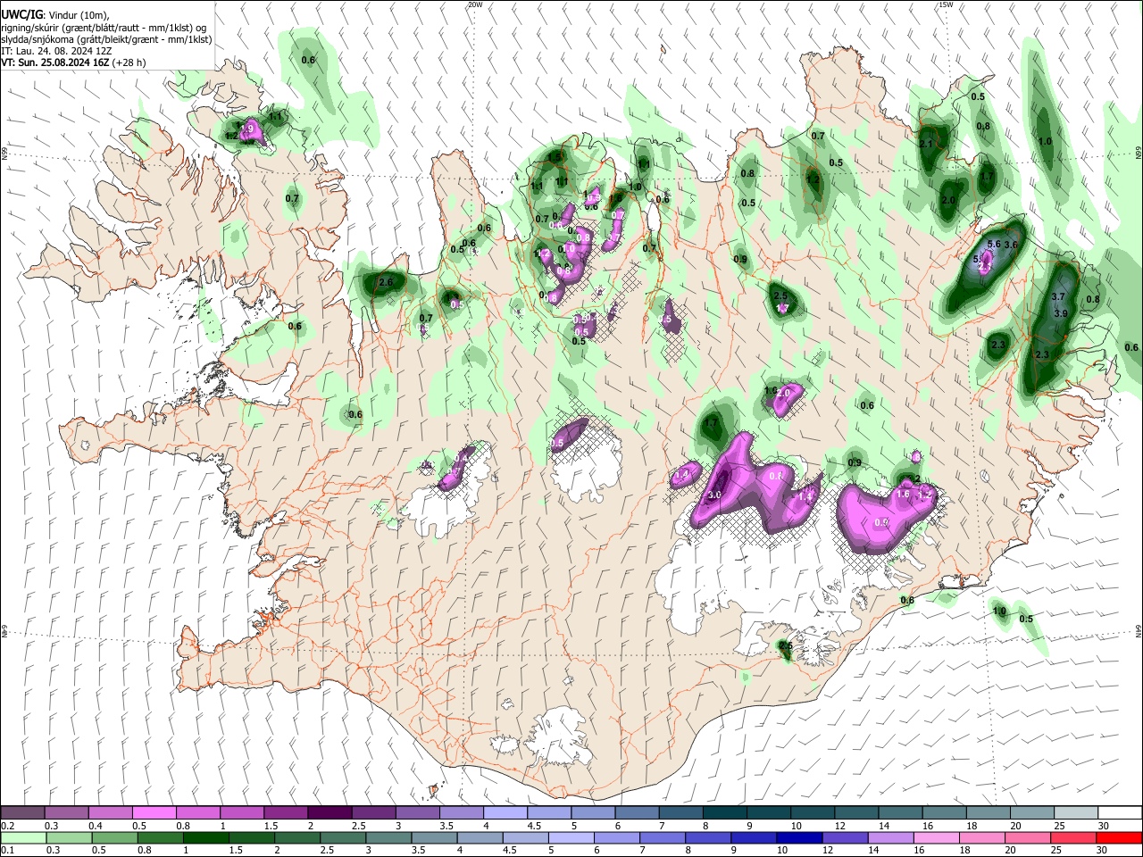Screen dimensions: 1143x857
Task: Click the 'rigning/skúrir (grænt/blátt/rautt - mm/1klst) og' line
Action: [x=104, y=28]
